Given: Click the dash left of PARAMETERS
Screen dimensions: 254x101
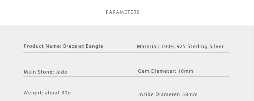Looking at the screenshot, I should 101,12.
